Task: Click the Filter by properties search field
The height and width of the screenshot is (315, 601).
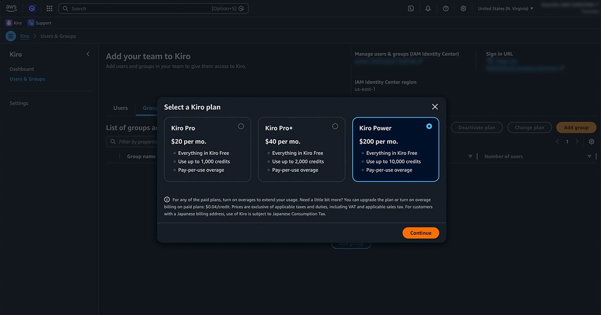Action: (132, 142)
